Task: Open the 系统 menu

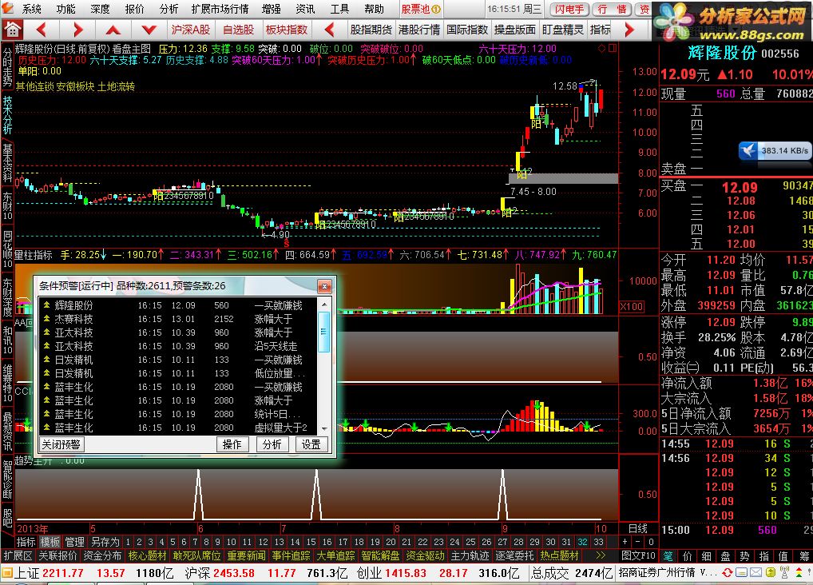Action: (31, 9)
